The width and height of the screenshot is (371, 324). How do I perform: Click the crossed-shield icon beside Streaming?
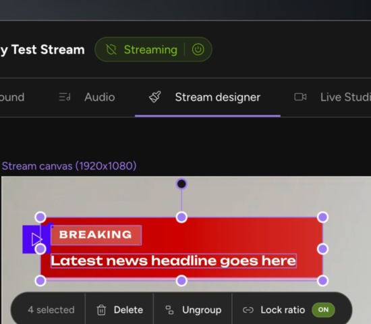click(x=111, y=50)
